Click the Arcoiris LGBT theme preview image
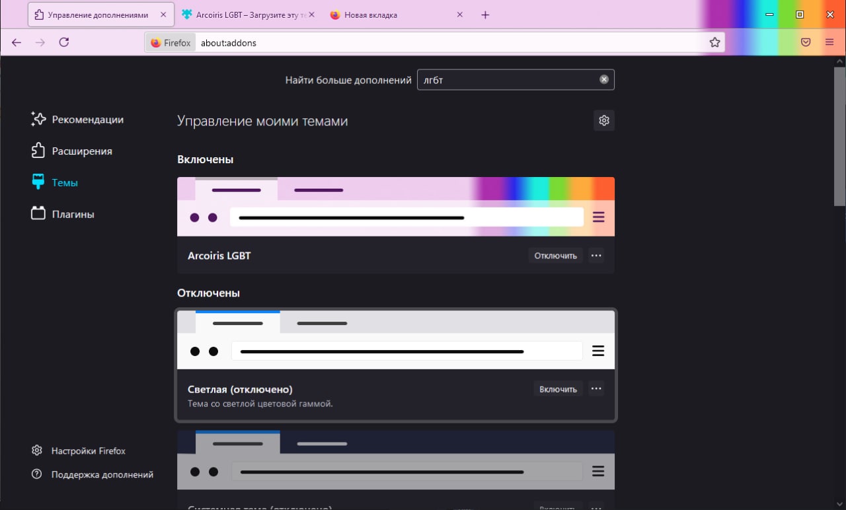846x510 pixels. coord(396,207)
